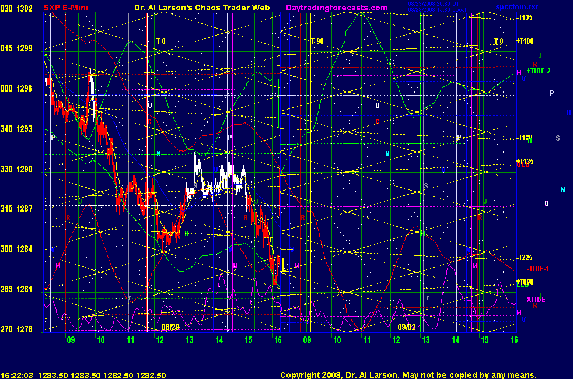Image resolution: width=573 pixels, height=379 pixels.
Task: Click the '-T180' line label
Action: pyautogui.click(x=525, y=137)
